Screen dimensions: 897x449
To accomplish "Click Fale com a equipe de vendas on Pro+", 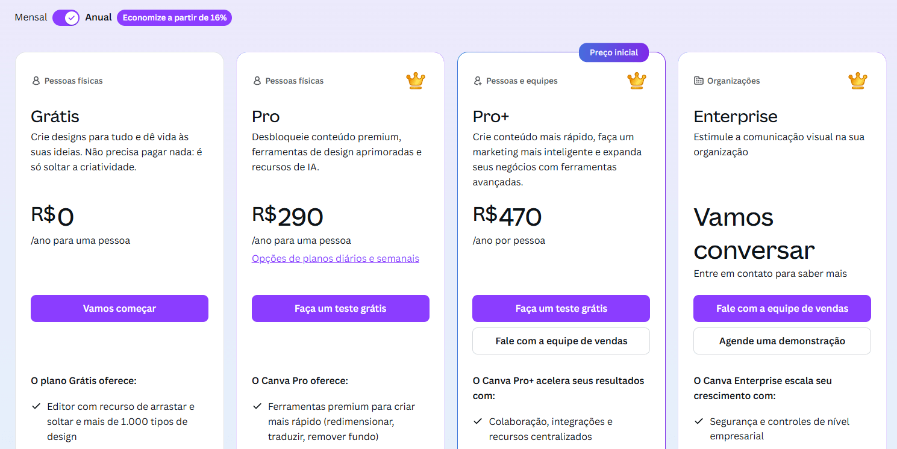I will tap(561, 341).
